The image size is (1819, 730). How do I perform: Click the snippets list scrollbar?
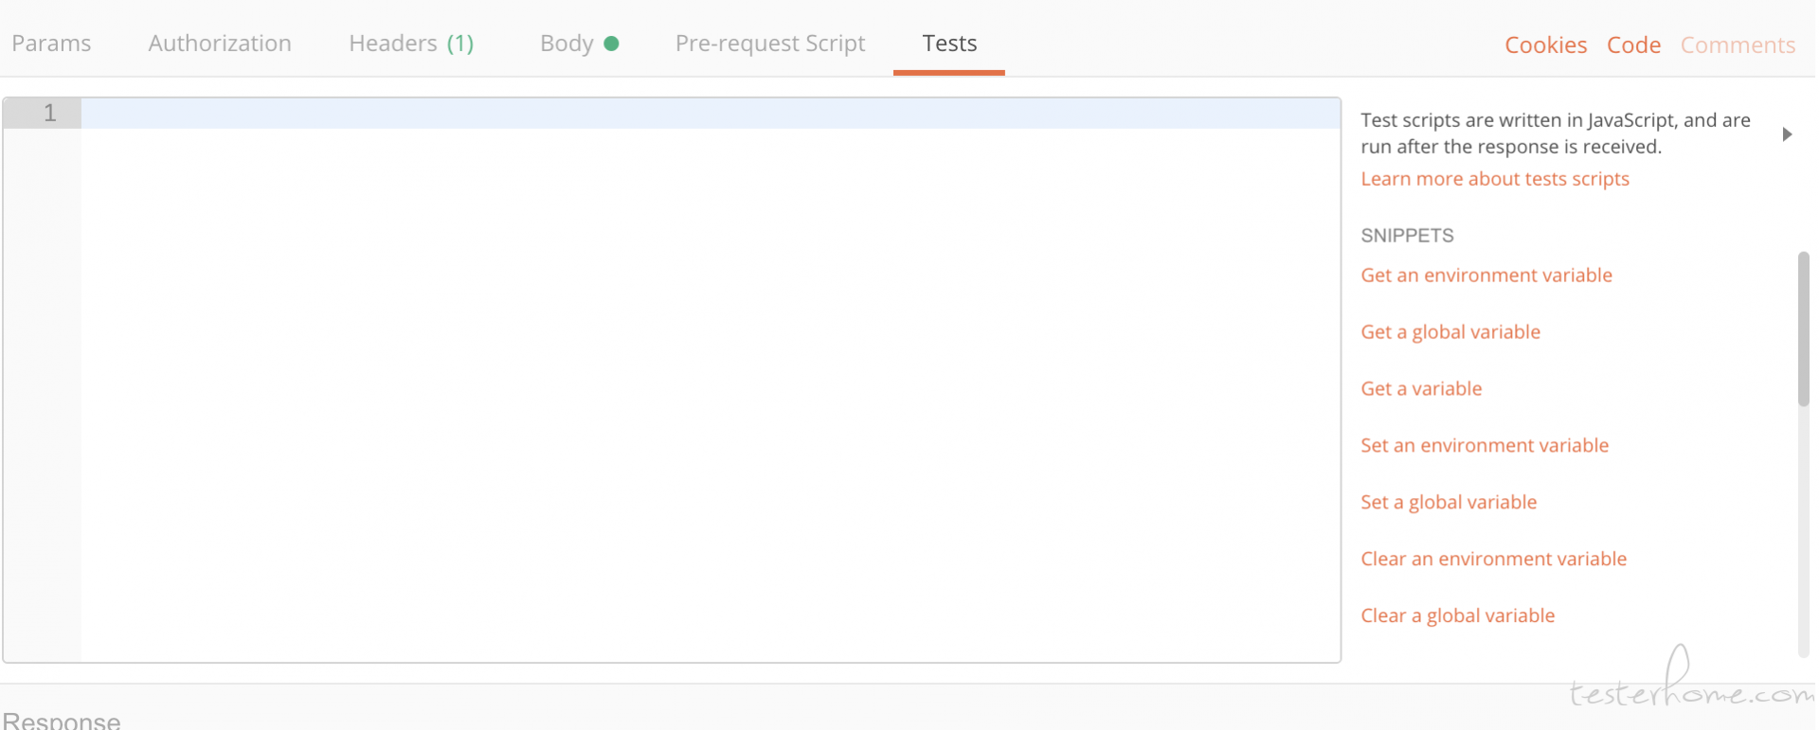point(1804,329)
